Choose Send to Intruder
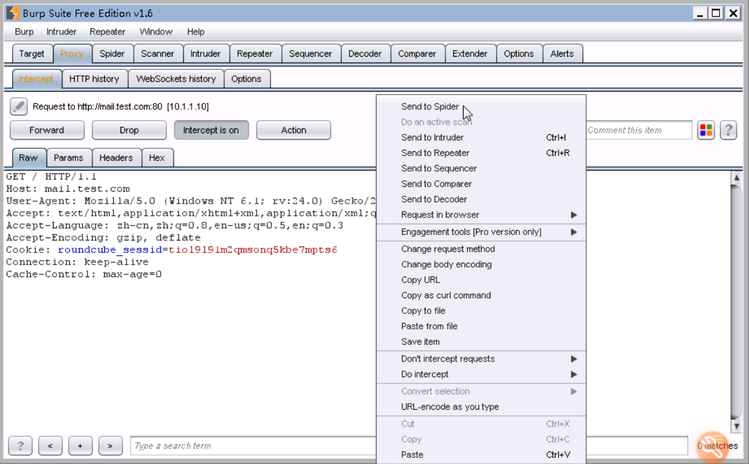Screen dimensions: 749x464 click(481, 137)
